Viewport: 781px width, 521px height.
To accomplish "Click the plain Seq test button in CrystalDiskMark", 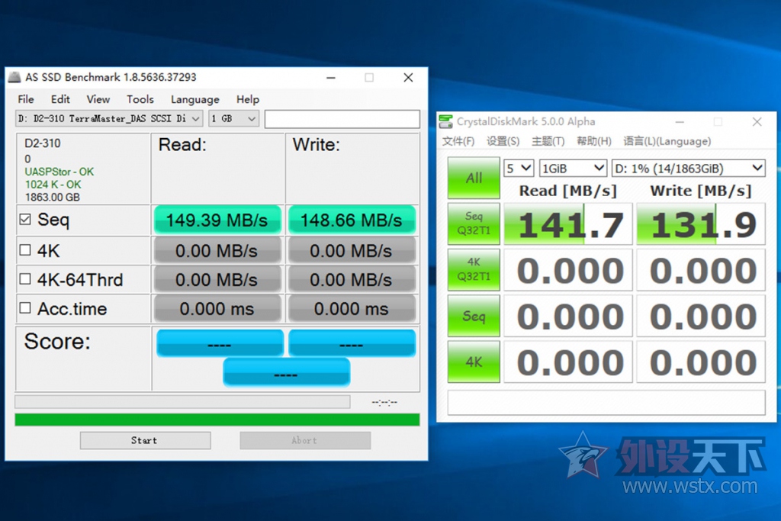I will 474,316.
